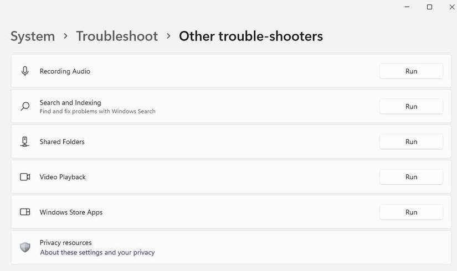Image resolution: width=457 pixels, height=271 pixels.
Task: Click the Search and Indexing magnifier icon
Action: coord(25,106)
